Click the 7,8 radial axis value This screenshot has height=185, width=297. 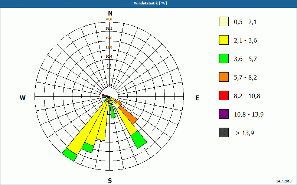coord(109,66)
